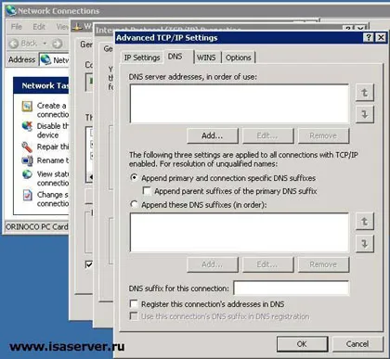
Task: Click Cancel in Advanced TCP/IP Settings
Action: pos(357,344)
